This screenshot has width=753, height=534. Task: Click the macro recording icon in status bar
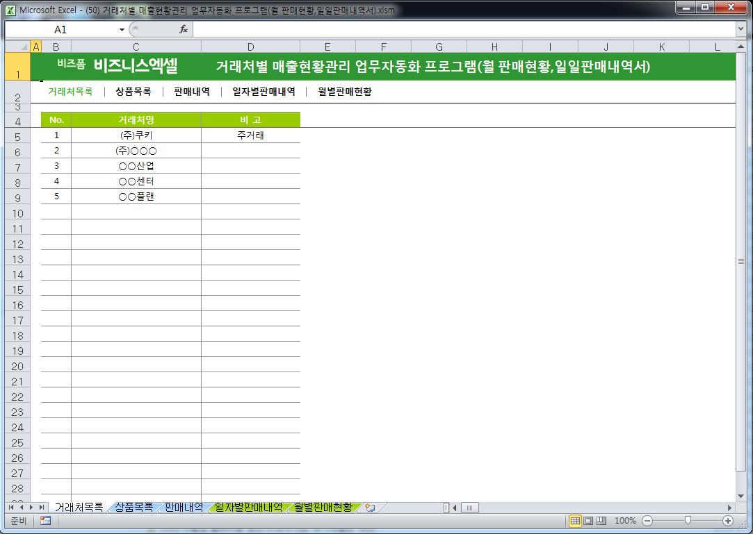point(46,521)
